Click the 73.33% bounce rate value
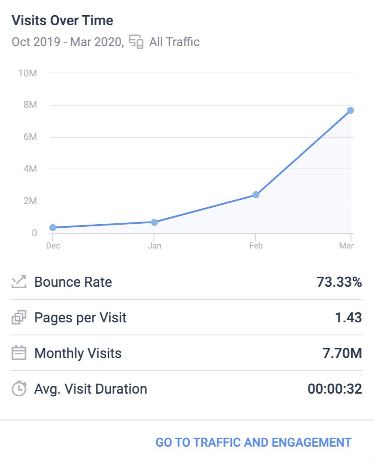 click(x=339, y=282)
